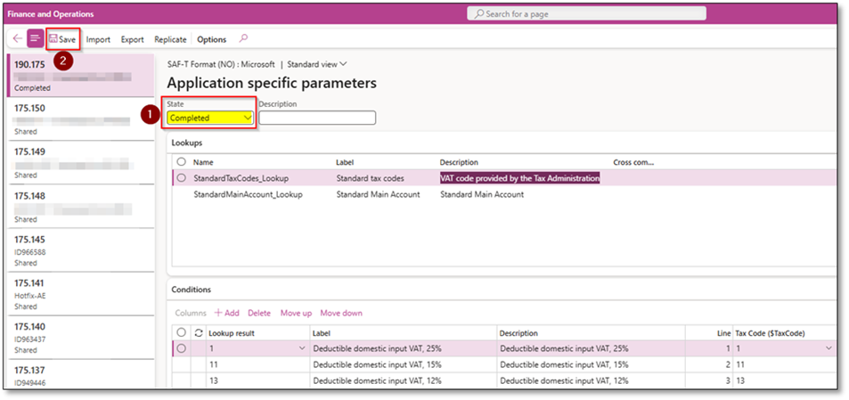Open Lookup result dropdown for value 1
The width and height of the screenshot is (849, 400).
(301, 348)
